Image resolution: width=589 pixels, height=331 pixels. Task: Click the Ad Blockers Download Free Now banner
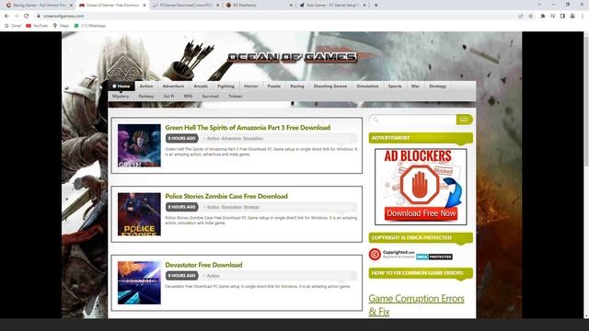(421, 187)
